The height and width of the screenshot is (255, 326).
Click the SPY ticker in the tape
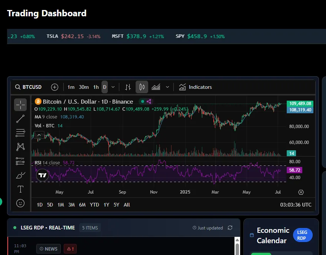[x=200, y=36]
